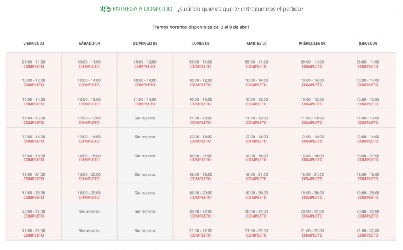Viewport: 403px width, 250px height.
Task: Open the MIÉRCOLES 08 day header
Action: point(312,43)
